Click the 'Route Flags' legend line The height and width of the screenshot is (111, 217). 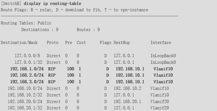(x=74, y=10)
